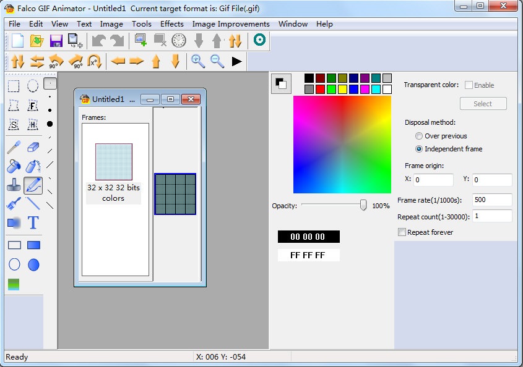This screenshot has width=523, height=367.
Task: Open the Image Improvements menu
Action: 231,24
